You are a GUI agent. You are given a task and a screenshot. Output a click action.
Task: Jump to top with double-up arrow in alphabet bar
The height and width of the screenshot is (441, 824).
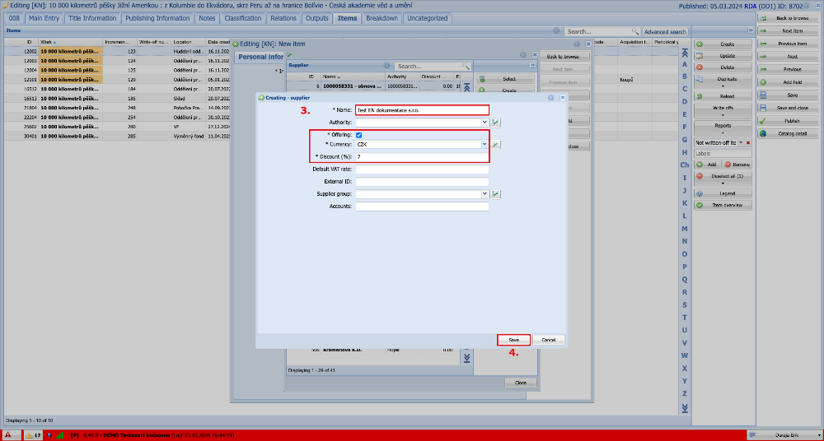[x=684, y=53]
